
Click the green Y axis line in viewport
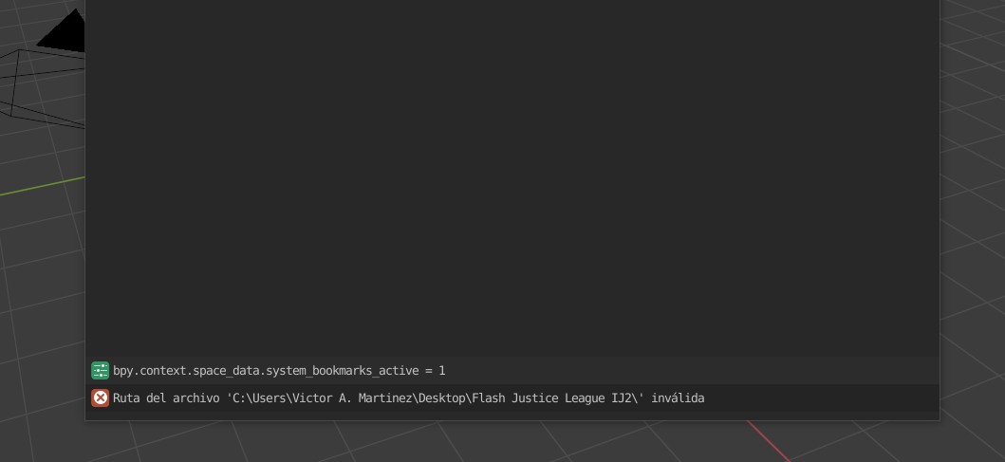43,186
